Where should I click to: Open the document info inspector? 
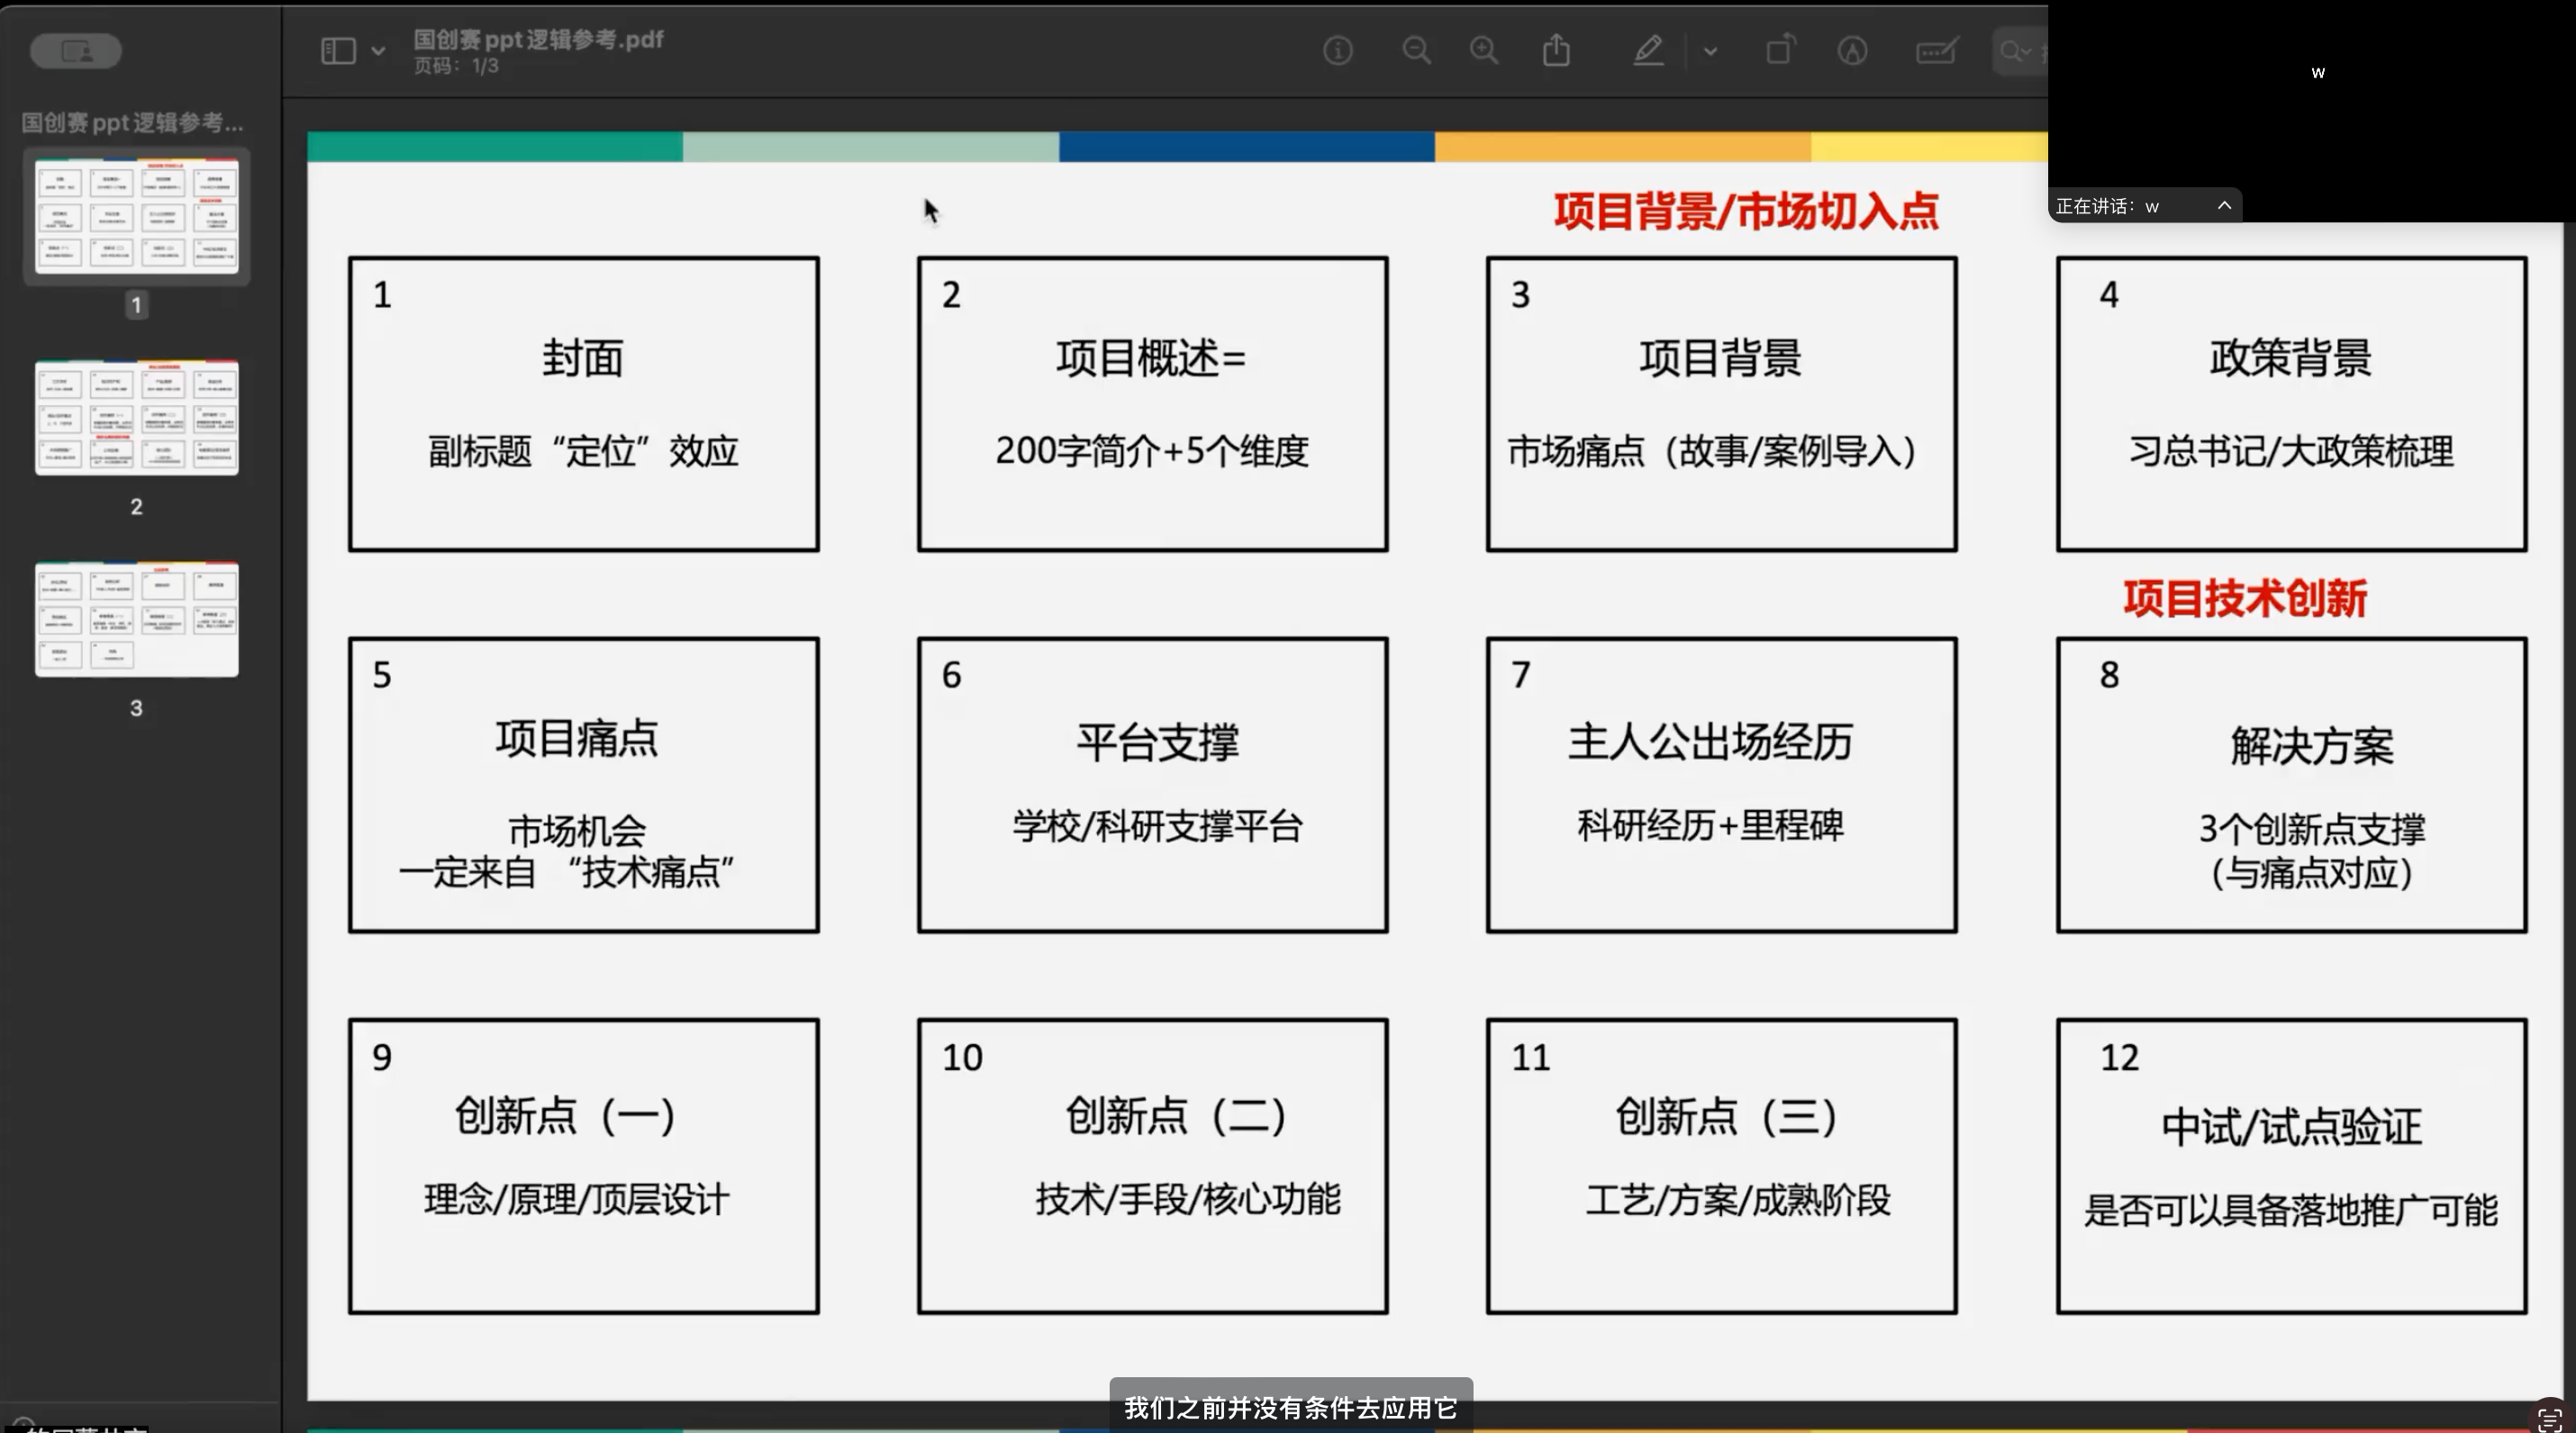[x=1337, y=51]
